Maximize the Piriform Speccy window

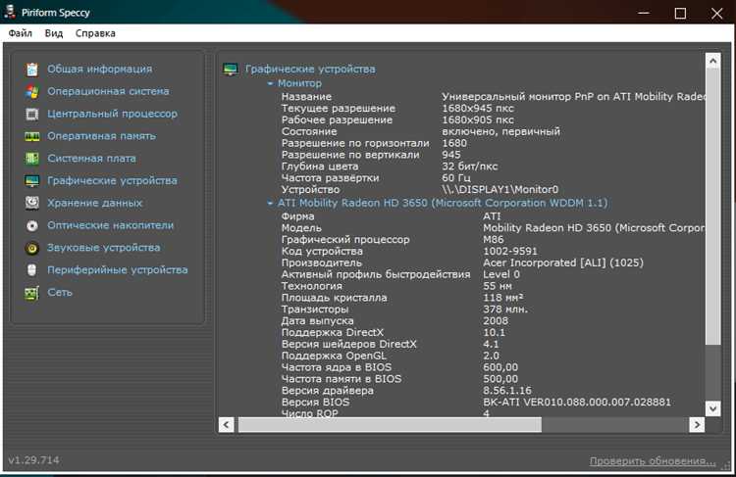tap(680, 13)
